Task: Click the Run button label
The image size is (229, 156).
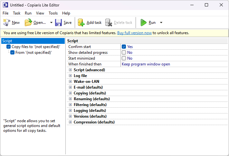Action: (x=152, y=23)
